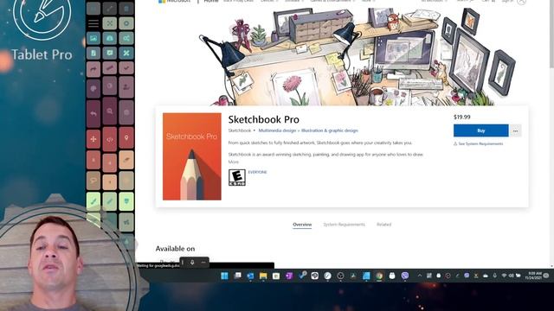Click the expand arrows tile beside hamburger menu
Image resolution: width=554 pixels, height=311 pixels.
tap(110, 23)
